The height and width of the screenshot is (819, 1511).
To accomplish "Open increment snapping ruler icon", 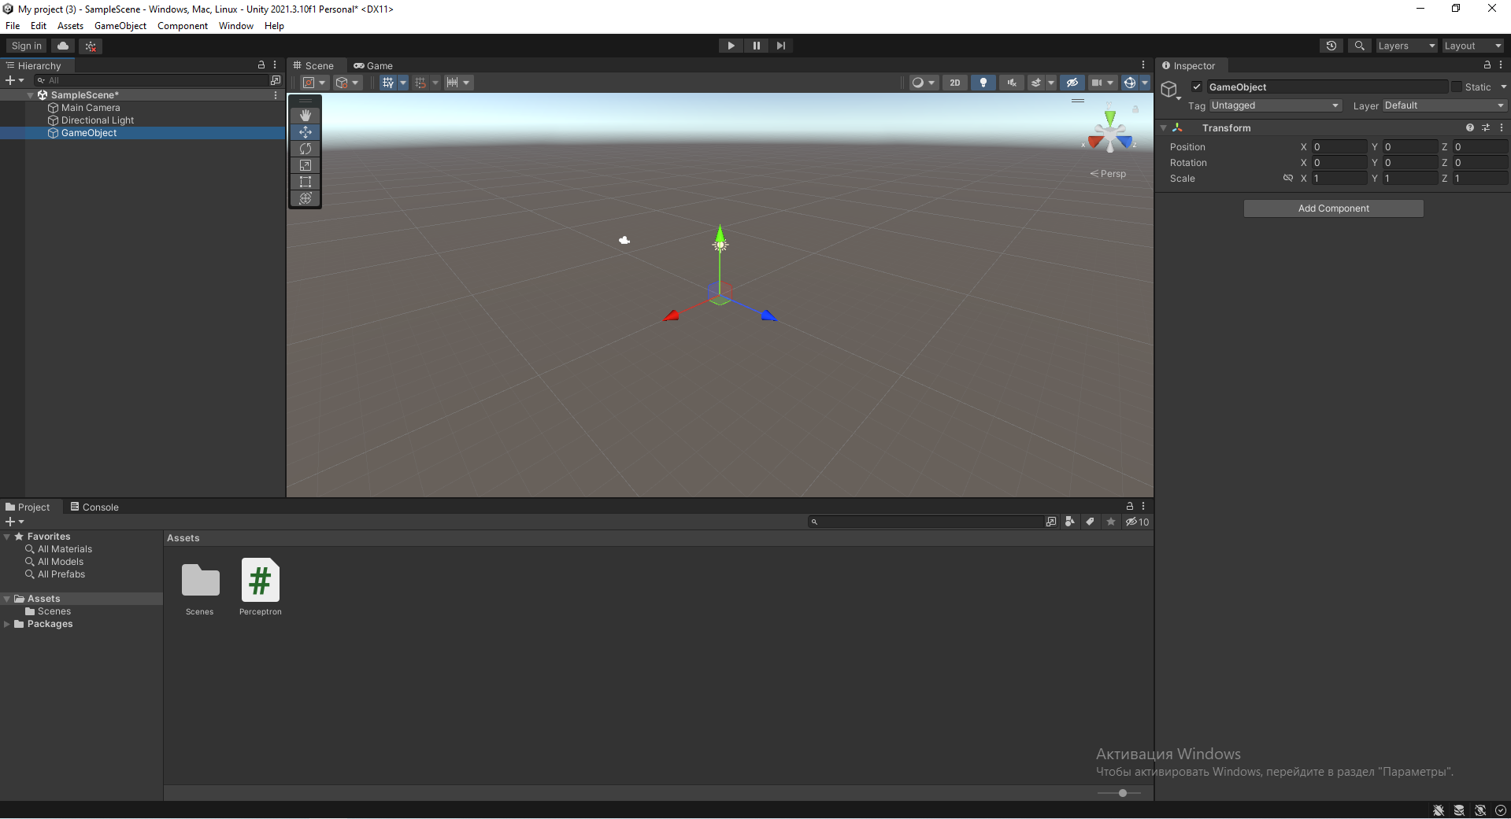I will point(453,83).
